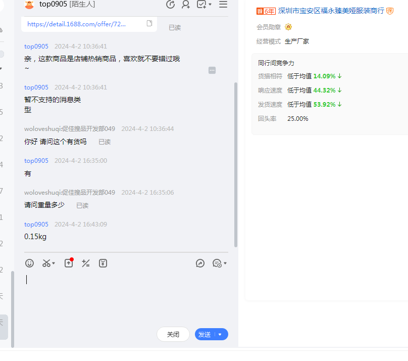Click the upload file icon with red dot
The image size is (408, 361).
pyautogui.click(x=69, y=263)
